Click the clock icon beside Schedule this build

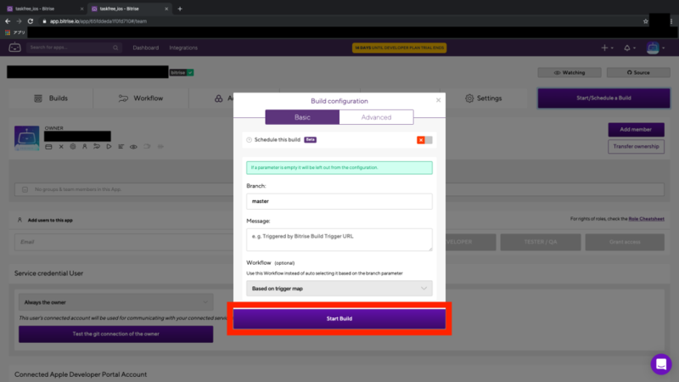[249, 140]
